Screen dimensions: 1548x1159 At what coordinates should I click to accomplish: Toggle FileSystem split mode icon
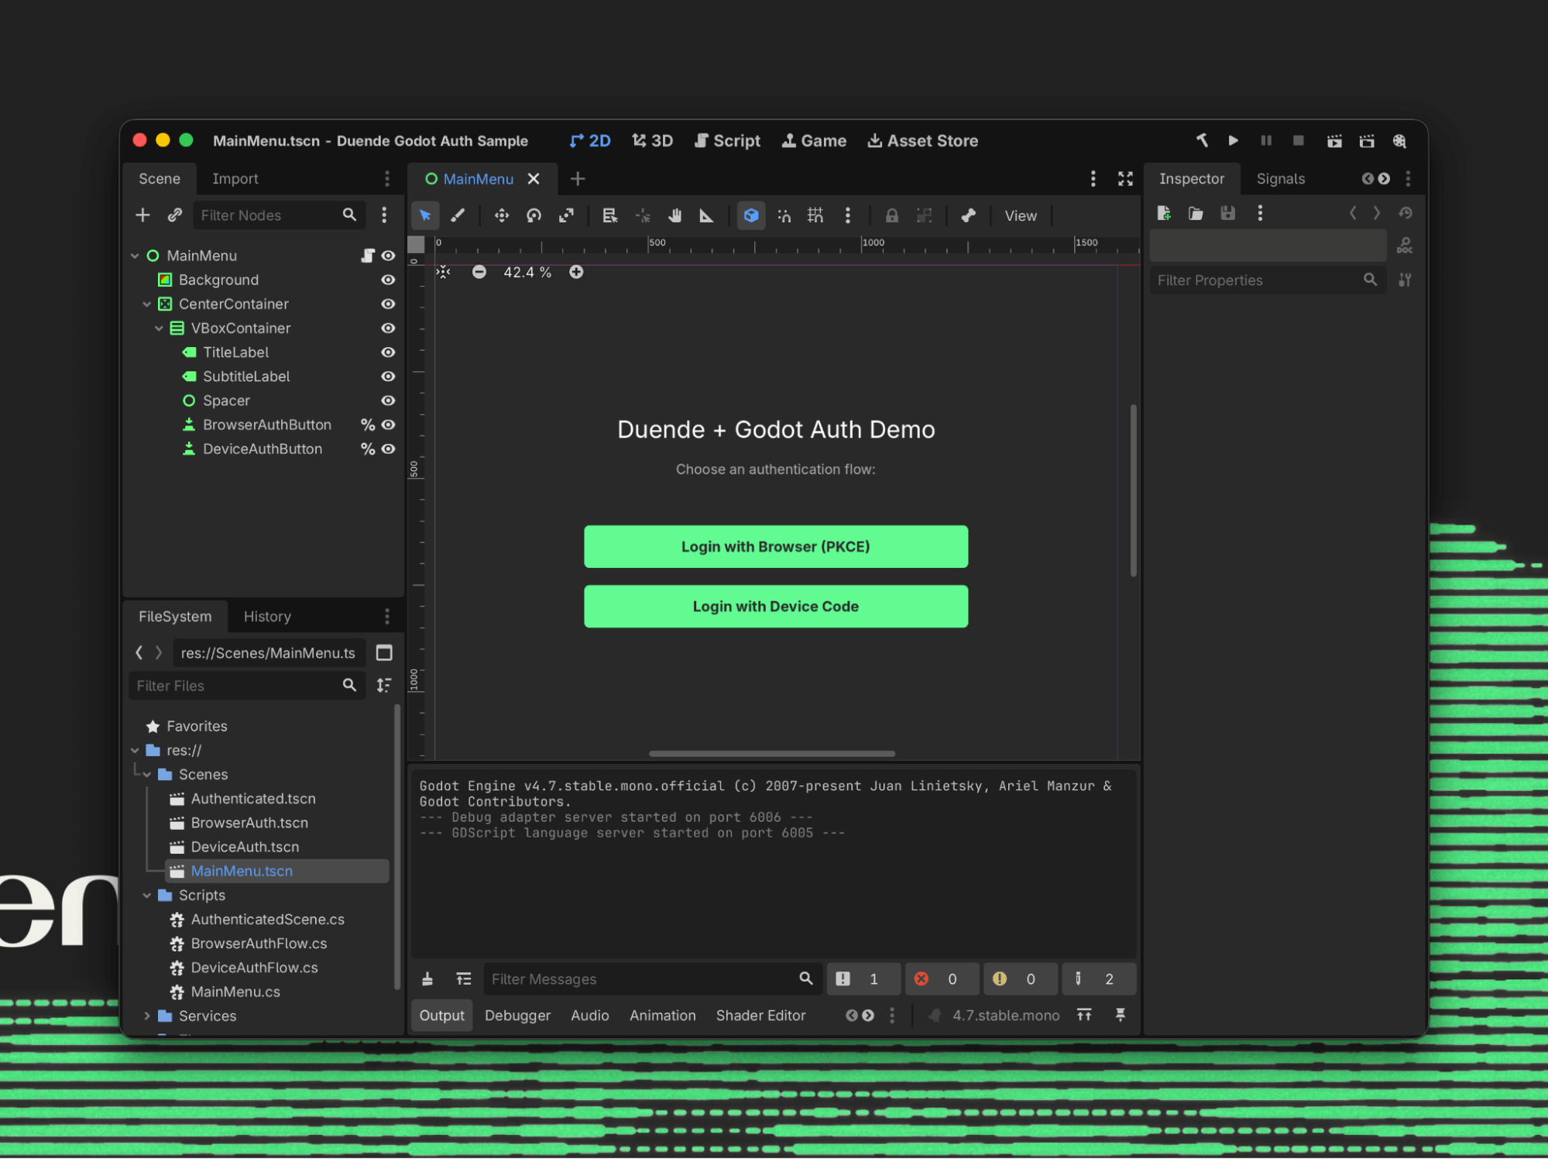[x=384, y=653]
